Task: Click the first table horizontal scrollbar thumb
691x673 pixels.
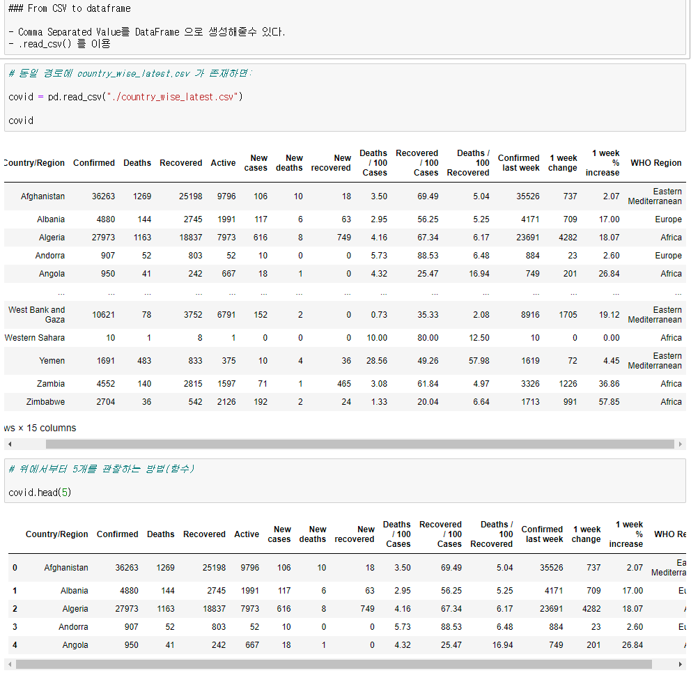Action: coord(360,444)
